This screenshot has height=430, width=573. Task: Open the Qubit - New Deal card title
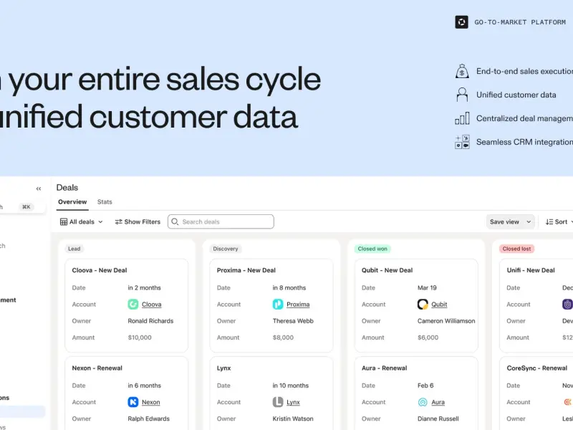tap(387, 270)
